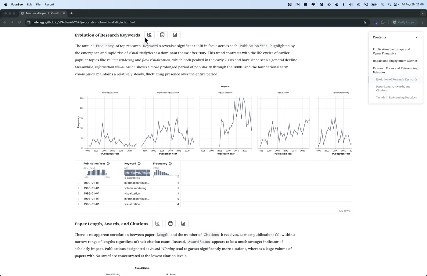427x276 pixels.
Task: Toggle the bar chart icon beside Evolution of Research Keywords
Action: (x=175, y=35)
